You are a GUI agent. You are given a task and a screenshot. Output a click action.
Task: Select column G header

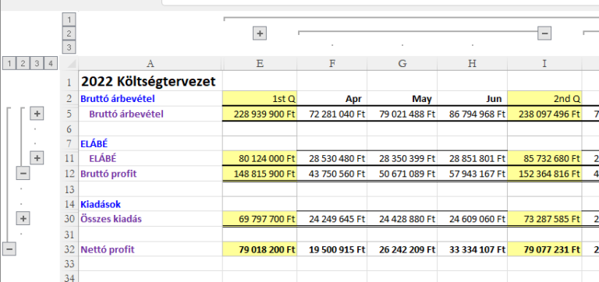(402, 63)
